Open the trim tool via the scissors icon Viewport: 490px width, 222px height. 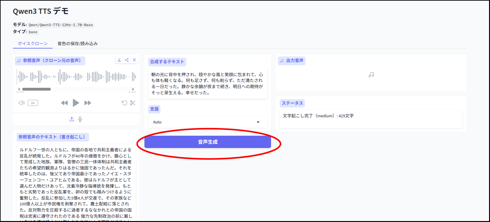pyautogui.click(x=133, y=103)
